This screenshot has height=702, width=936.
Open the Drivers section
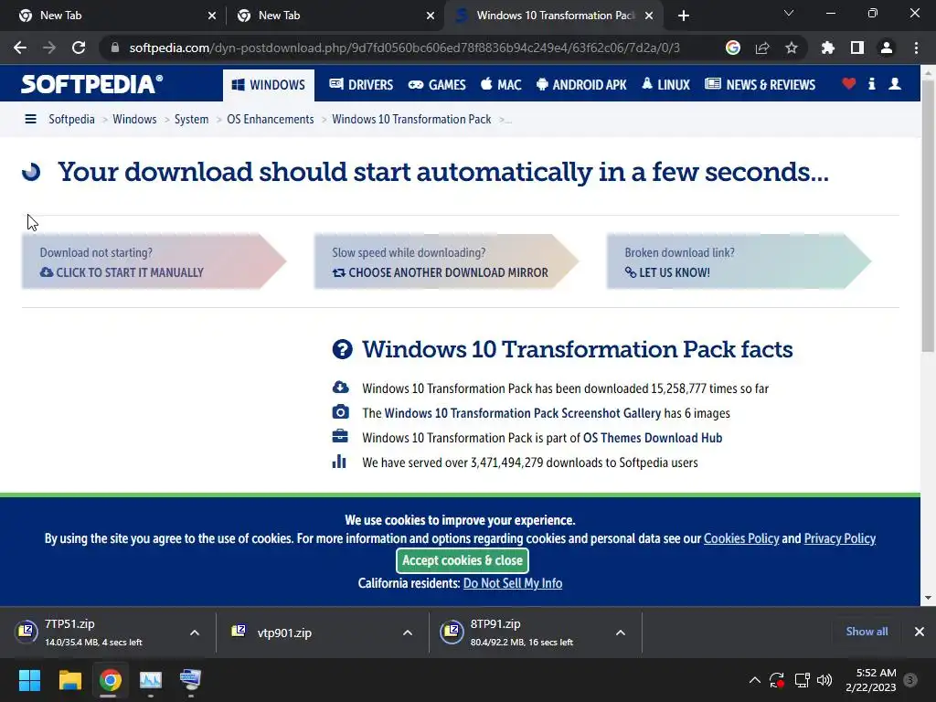point(361,85)
